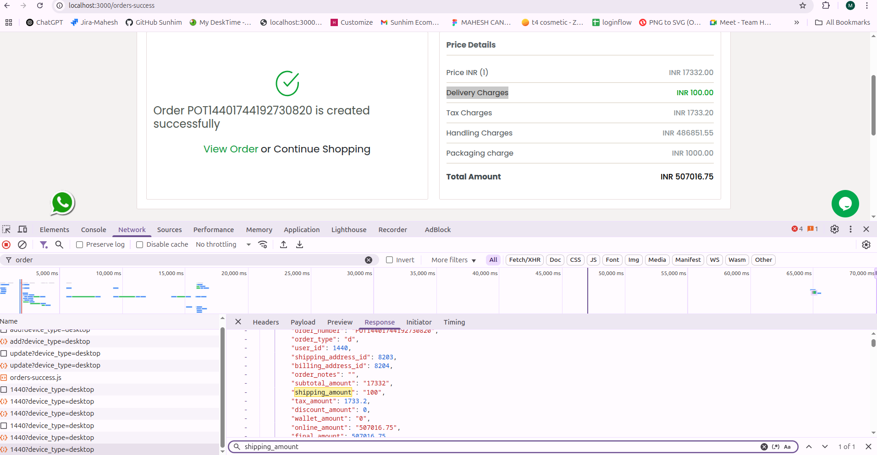Open the Headers tab of request
The height and width of the screenshot is (455, 877).
tap(266, 322)
